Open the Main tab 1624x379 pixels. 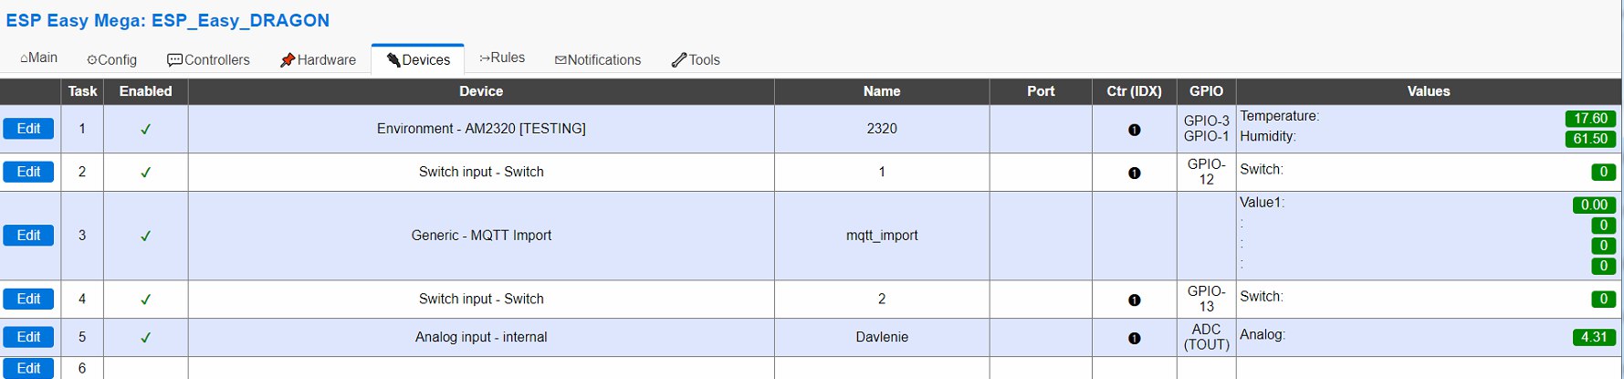tap(38, 58)
